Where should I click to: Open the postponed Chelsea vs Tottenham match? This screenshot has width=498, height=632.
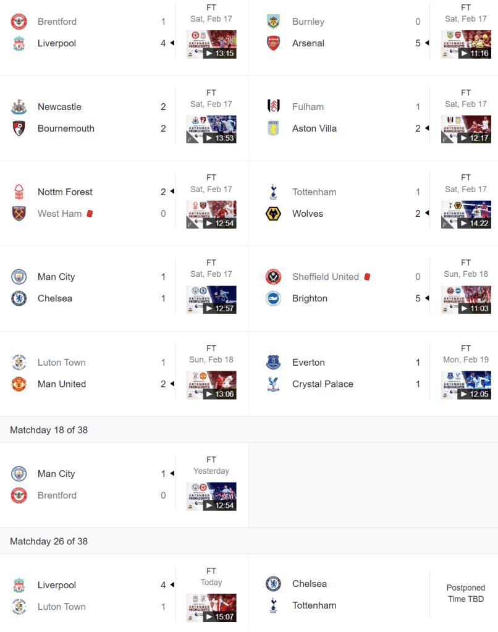click(466, 594)
